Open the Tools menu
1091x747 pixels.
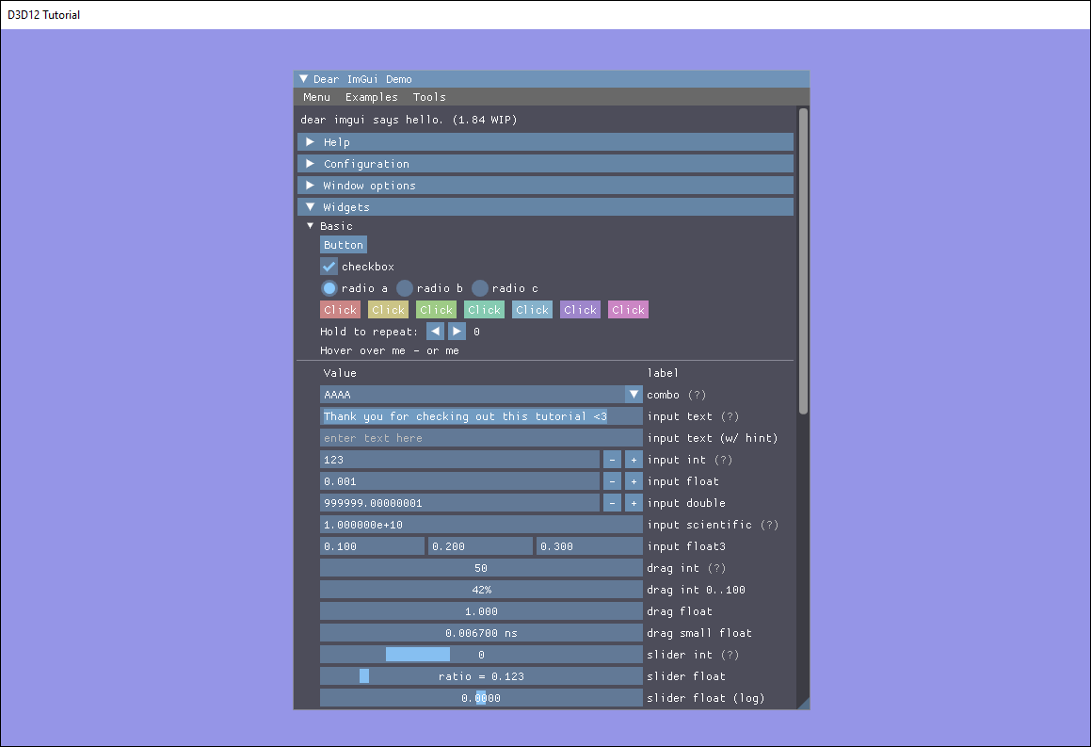tap(429, 97)
